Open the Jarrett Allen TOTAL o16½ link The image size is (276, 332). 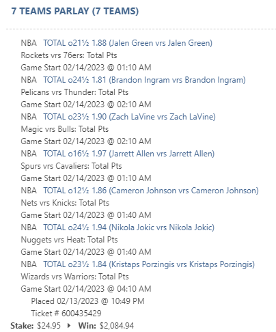pos(129,154)
